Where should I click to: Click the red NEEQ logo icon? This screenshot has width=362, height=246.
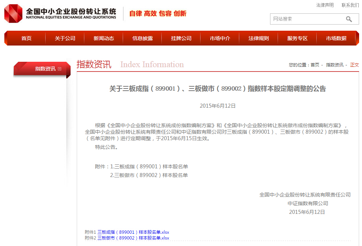(x=13, y=13)
